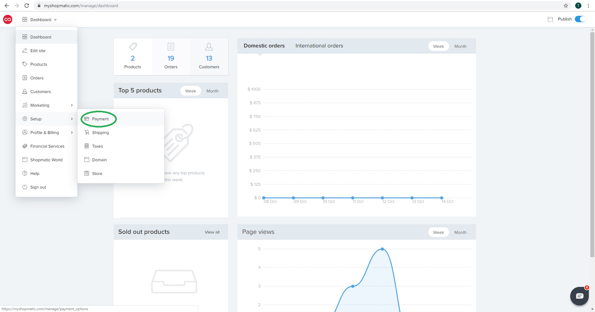Open Shipping from Setup submenu
The height and width of the screenshot is (312, 595).
pyautogui.click(x=121, y=132)
